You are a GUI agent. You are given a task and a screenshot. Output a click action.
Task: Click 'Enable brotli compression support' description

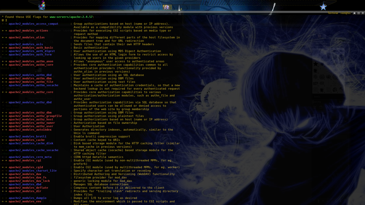tap(102, 137)
